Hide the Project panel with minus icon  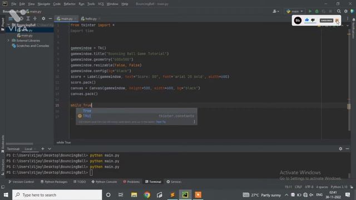tap(50, 18)
